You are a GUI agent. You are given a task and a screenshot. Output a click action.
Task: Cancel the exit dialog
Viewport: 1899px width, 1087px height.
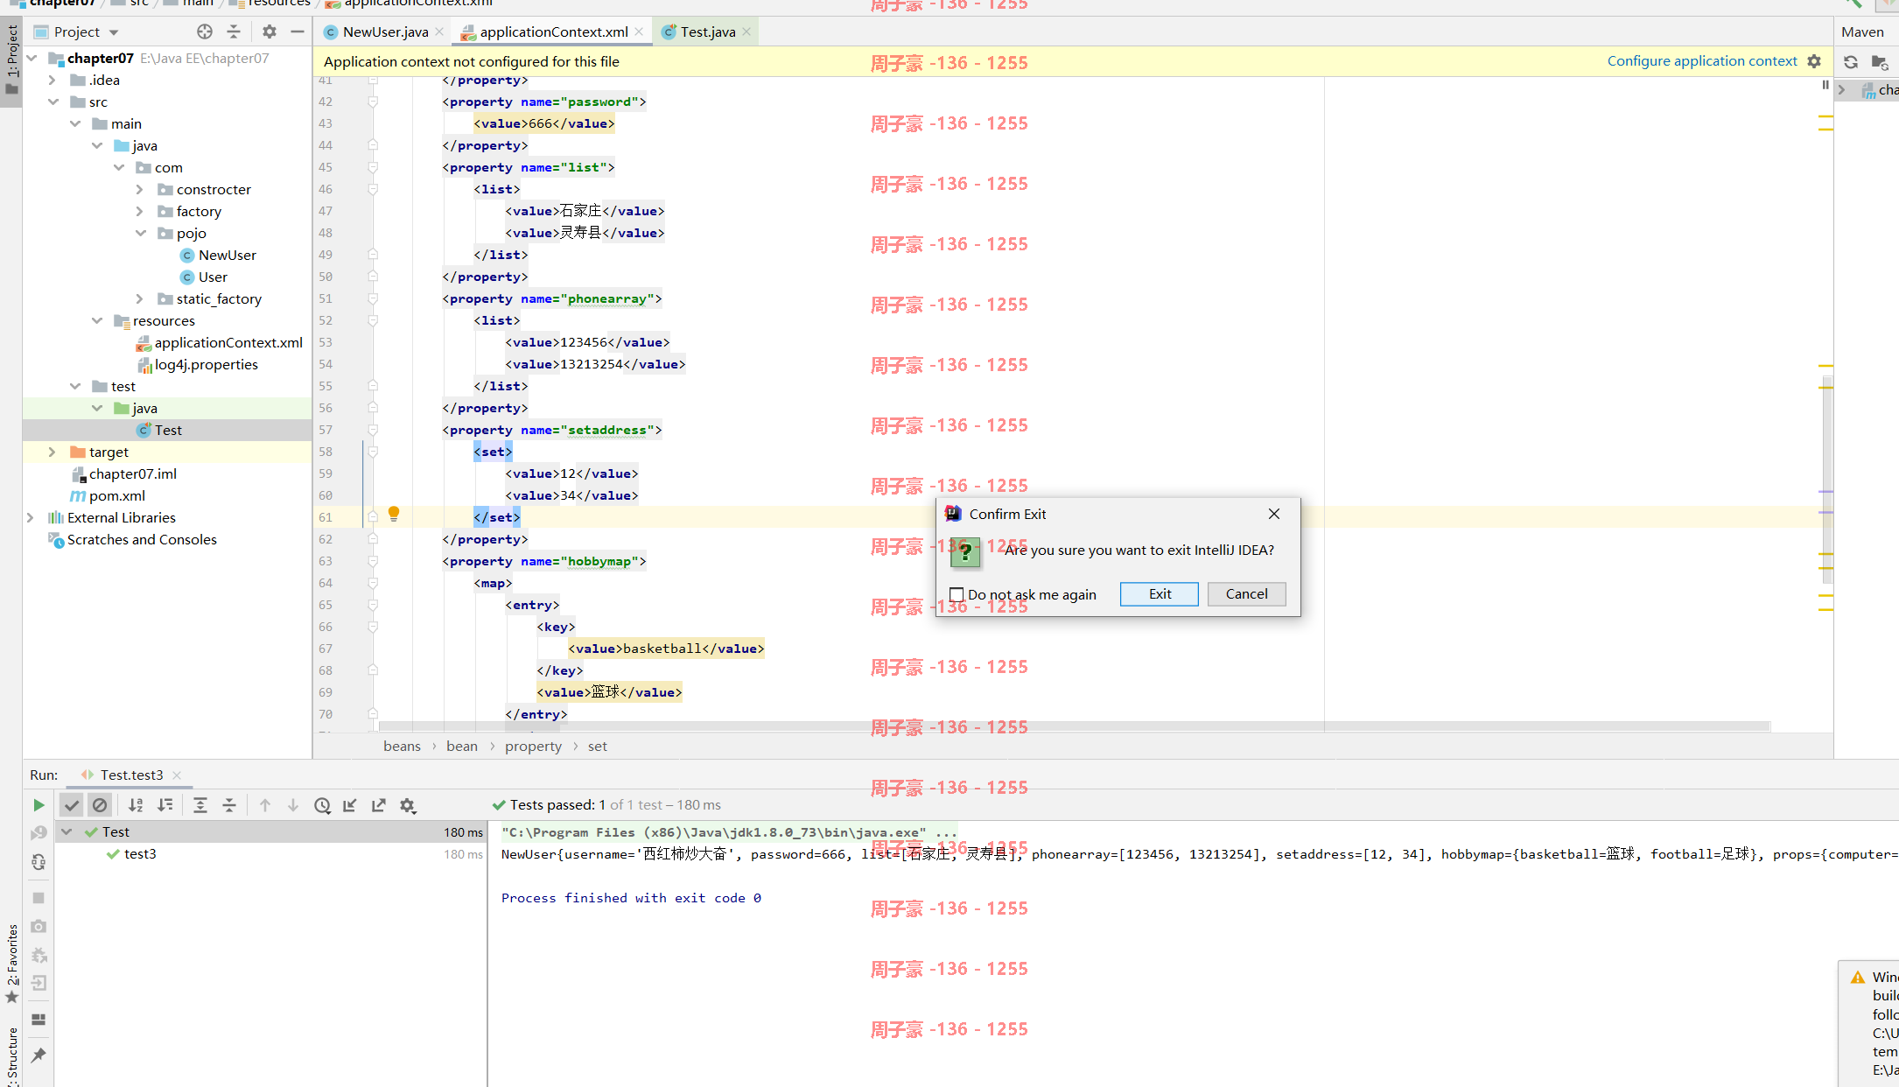coord(1246,593)
